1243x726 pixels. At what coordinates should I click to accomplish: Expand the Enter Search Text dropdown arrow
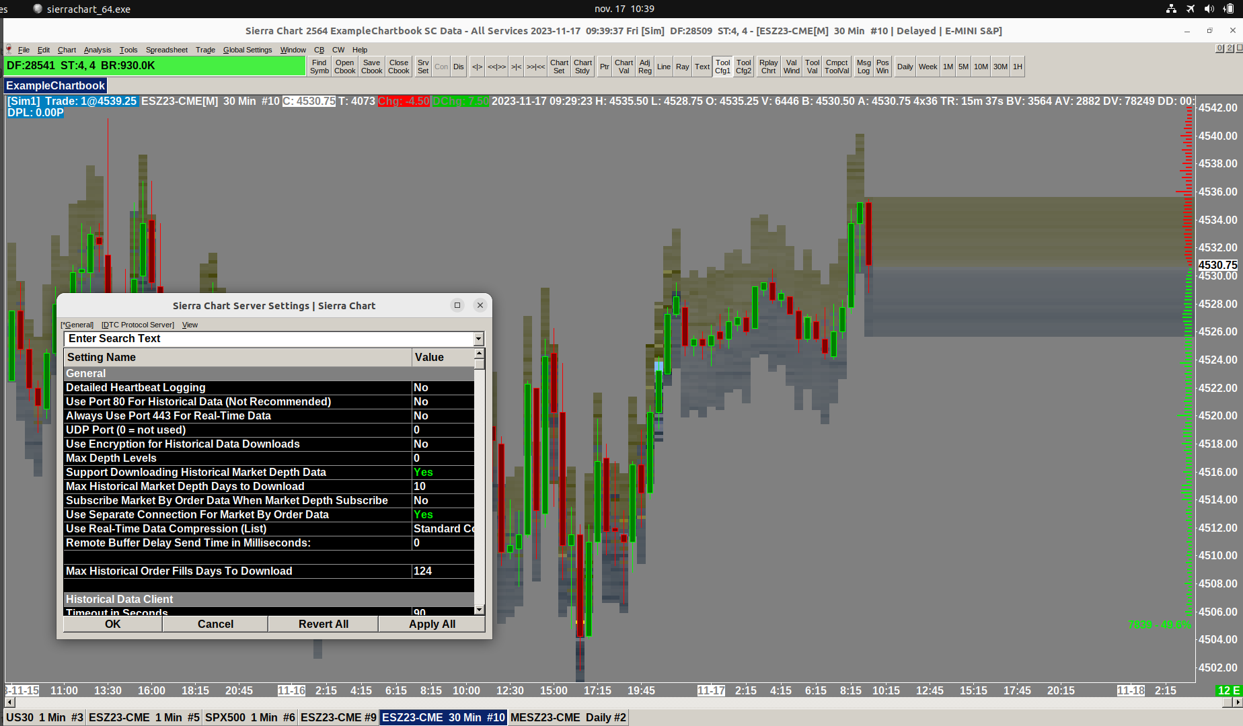478,339
